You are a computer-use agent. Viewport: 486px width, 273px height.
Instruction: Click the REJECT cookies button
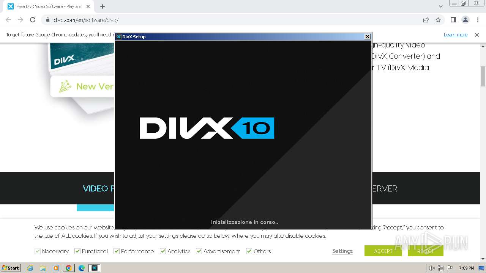(425, 251)
